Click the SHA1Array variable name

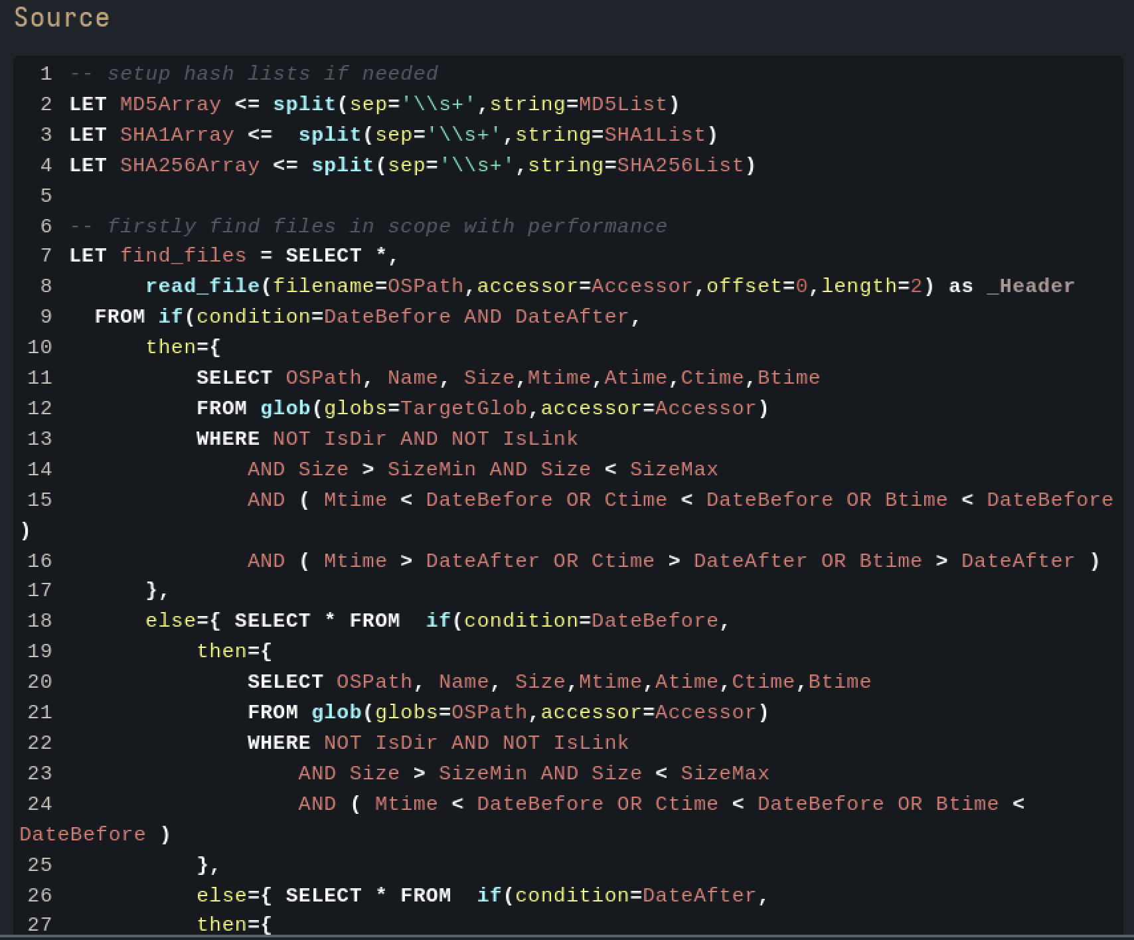[177, 135]
